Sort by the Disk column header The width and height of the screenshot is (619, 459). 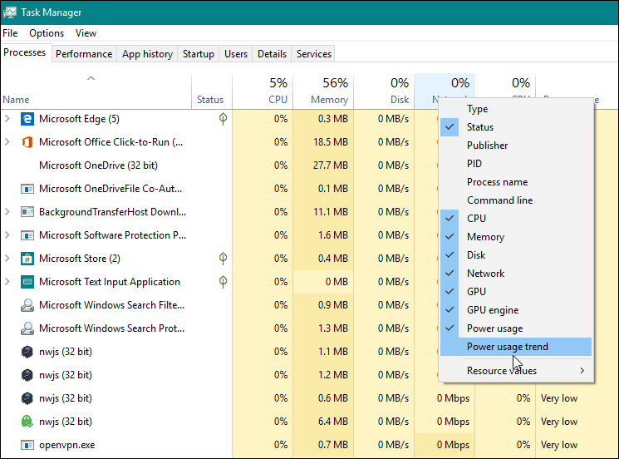pyautogui.click(x=384, y=91)
